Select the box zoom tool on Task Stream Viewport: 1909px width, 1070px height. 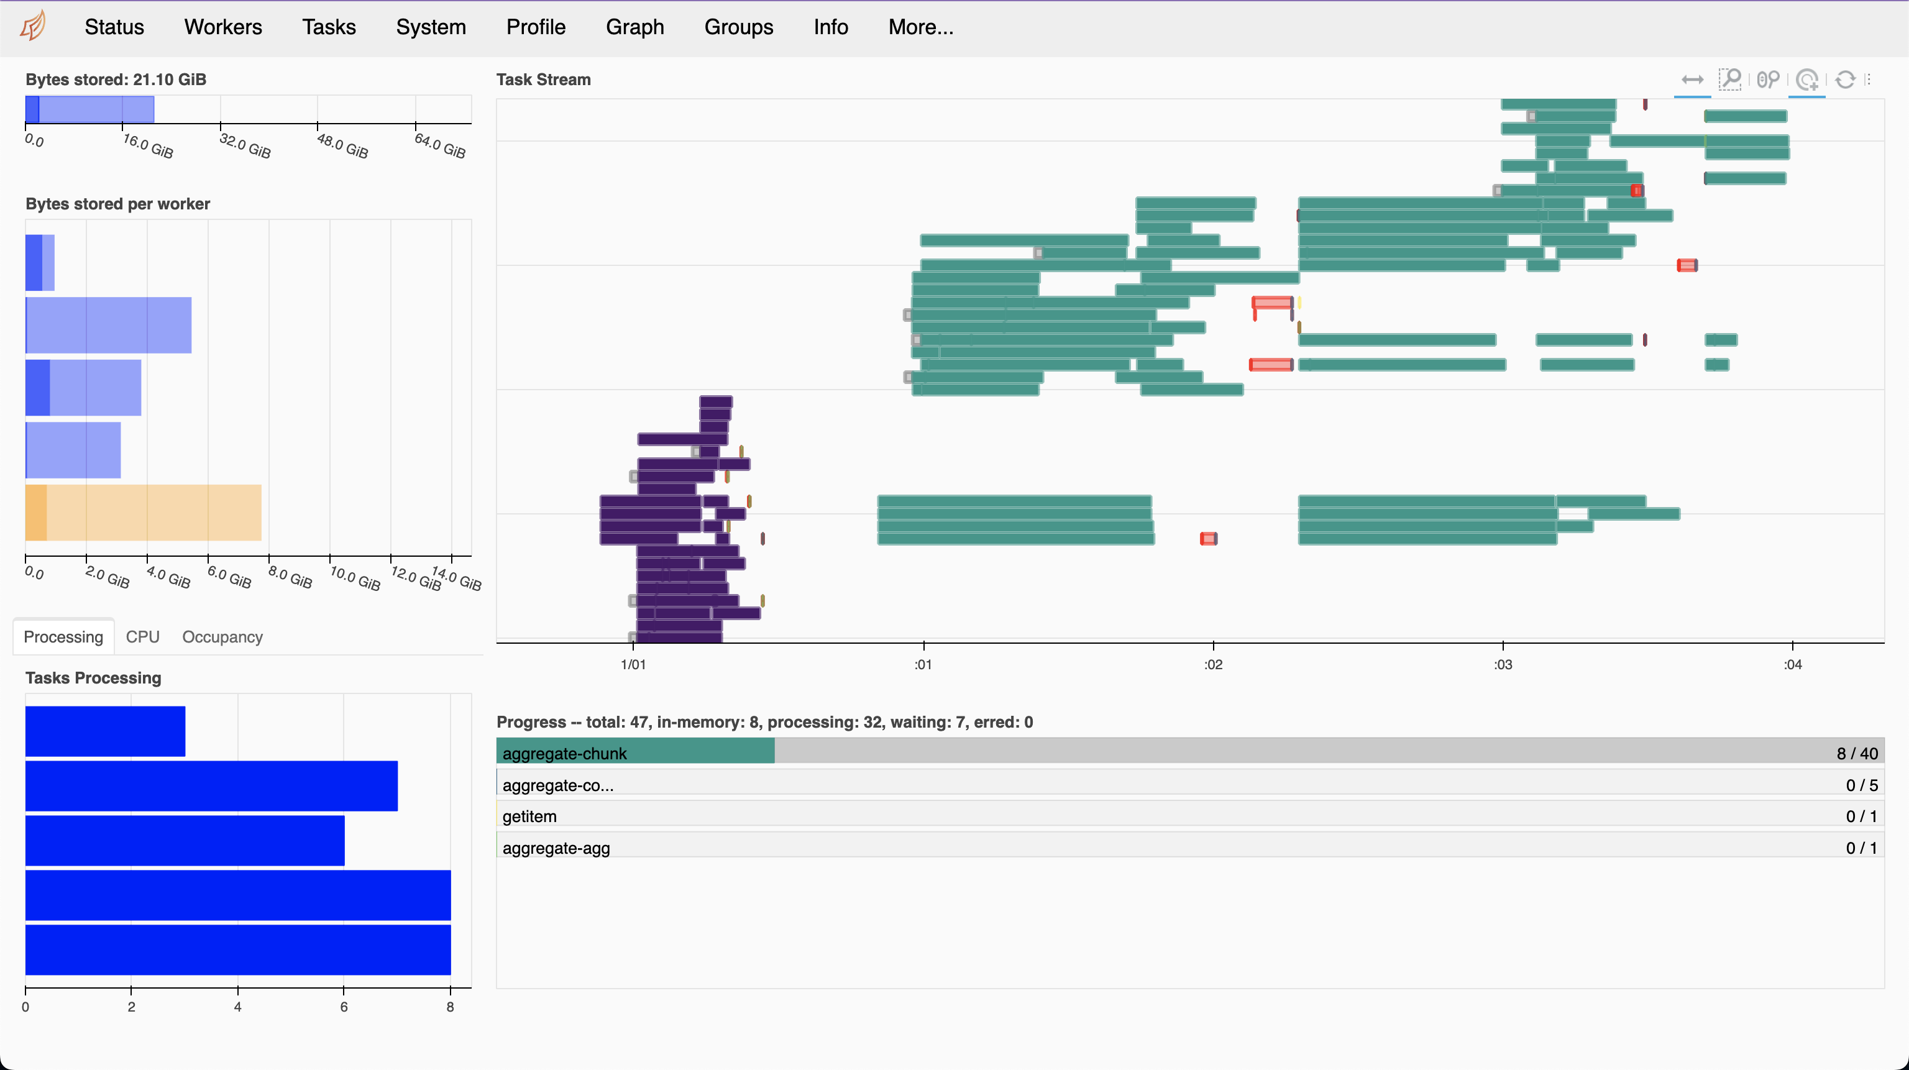click(x=1731, y=80)
